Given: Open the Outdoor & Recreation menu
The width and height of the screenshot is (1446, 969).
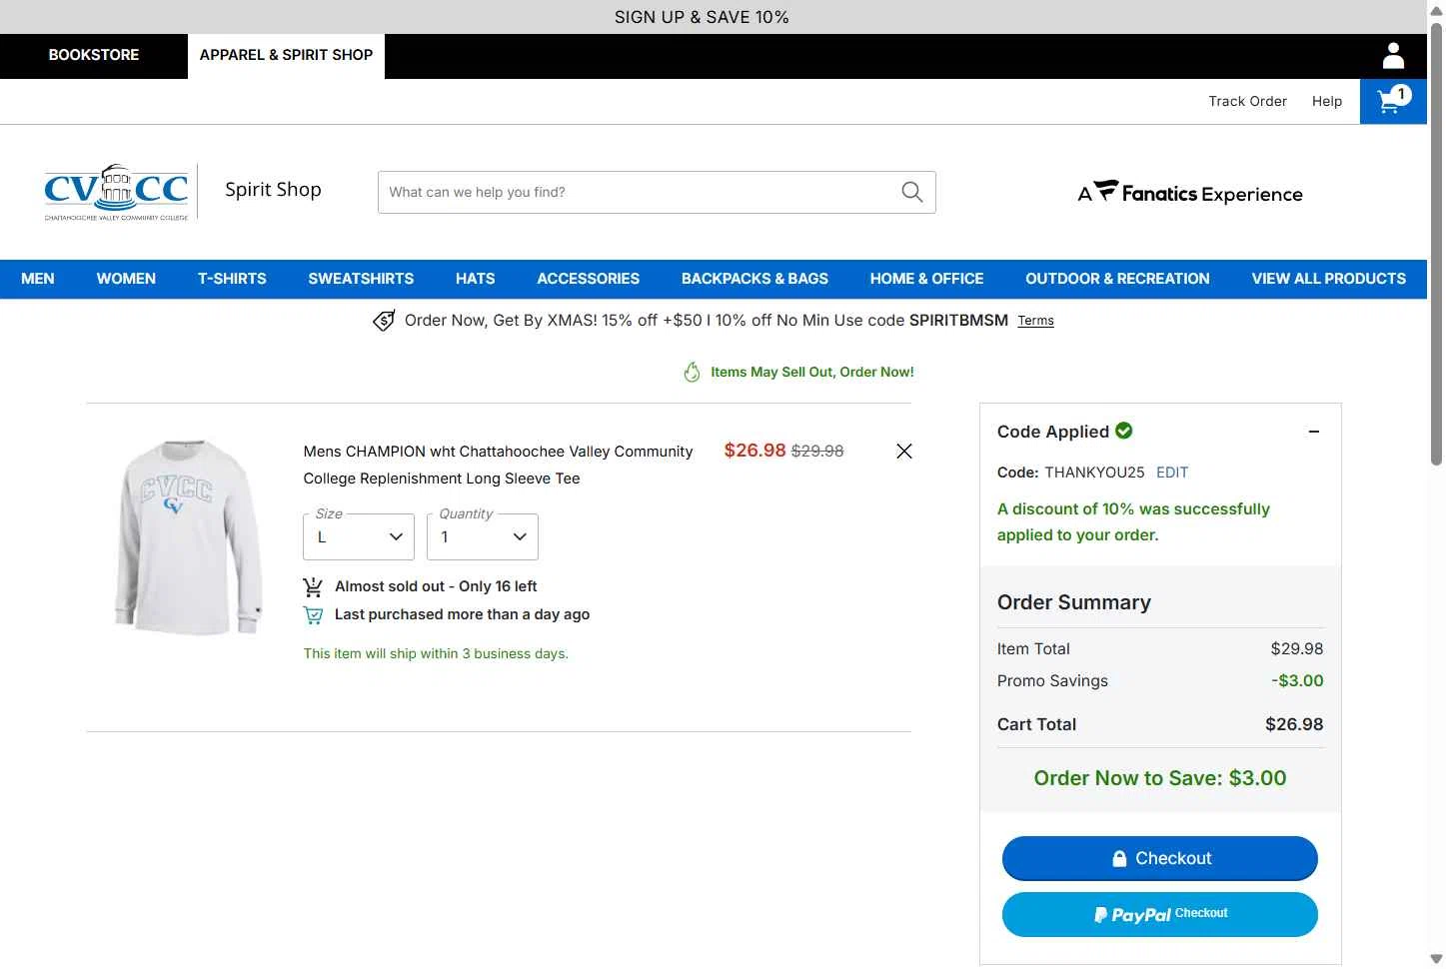Looking at the screenshot, I should [1117, 279].
